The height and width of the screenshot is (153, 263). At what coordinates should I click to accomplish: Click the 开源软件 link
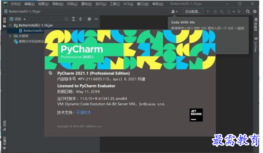click(83, 112)
